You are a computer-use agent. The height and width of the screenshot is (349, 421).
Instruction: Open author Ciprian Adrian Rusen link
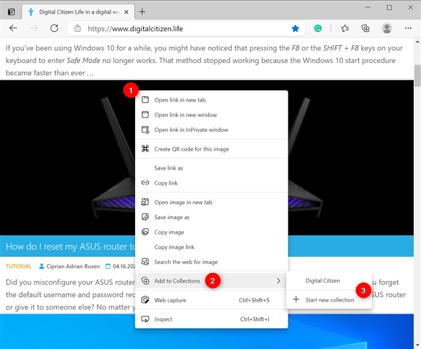tap(73, 266)
